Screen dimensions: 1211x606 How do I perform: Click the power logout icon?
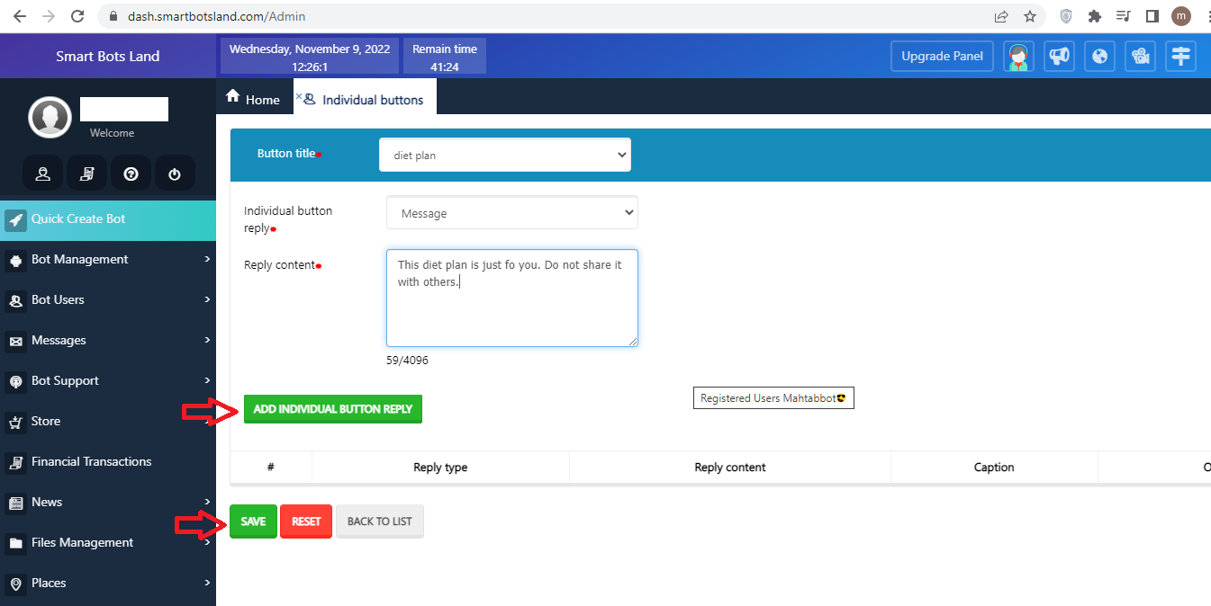(175, 174)
